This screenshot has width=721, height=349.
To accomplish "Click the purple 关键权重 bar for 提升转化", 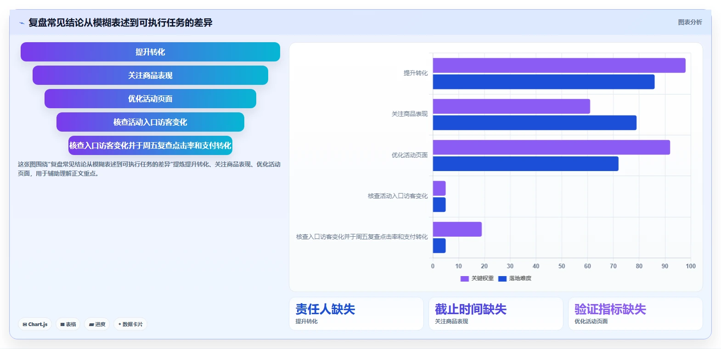I will 559,65.
